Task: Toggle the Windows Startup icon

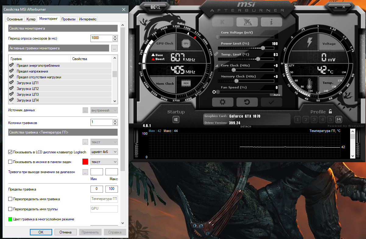Action: point(176,120)
